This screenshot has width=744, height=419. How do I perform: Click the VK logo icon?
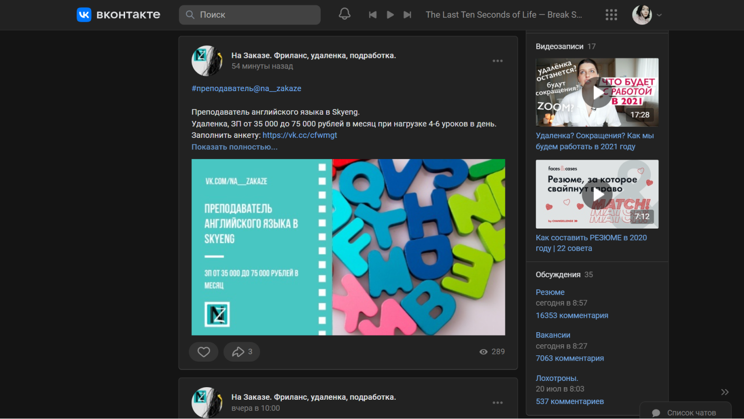tap(84, 15)
